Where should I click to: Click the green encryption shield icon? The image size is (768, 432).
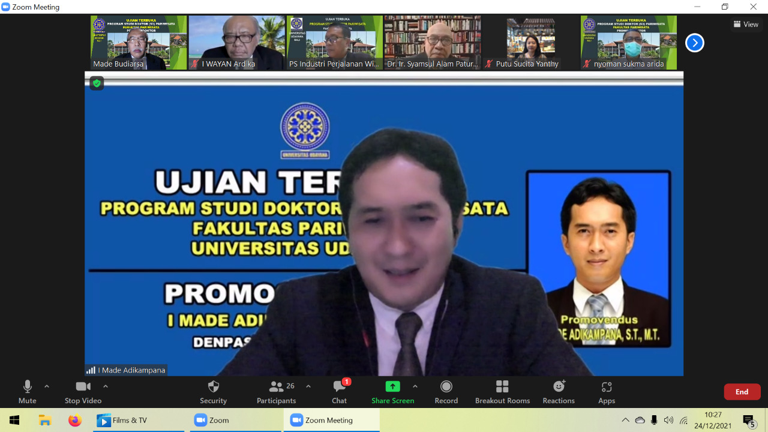click(x=97, y=83)
